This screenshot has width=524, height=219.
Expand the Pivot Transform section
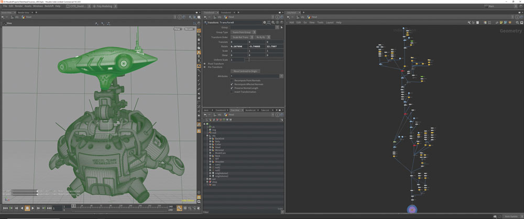click(205, 64)
